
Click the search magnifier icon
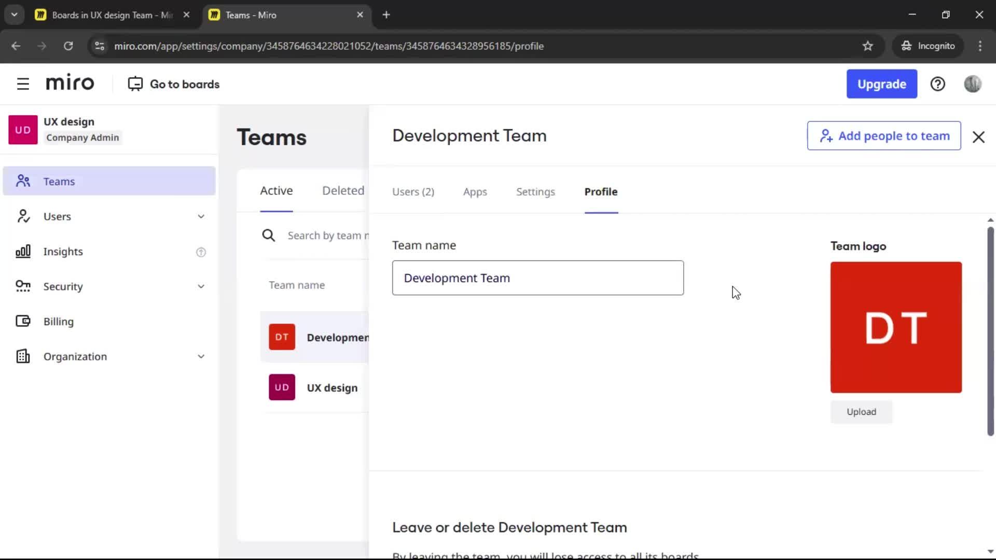(x=268, y=235)
